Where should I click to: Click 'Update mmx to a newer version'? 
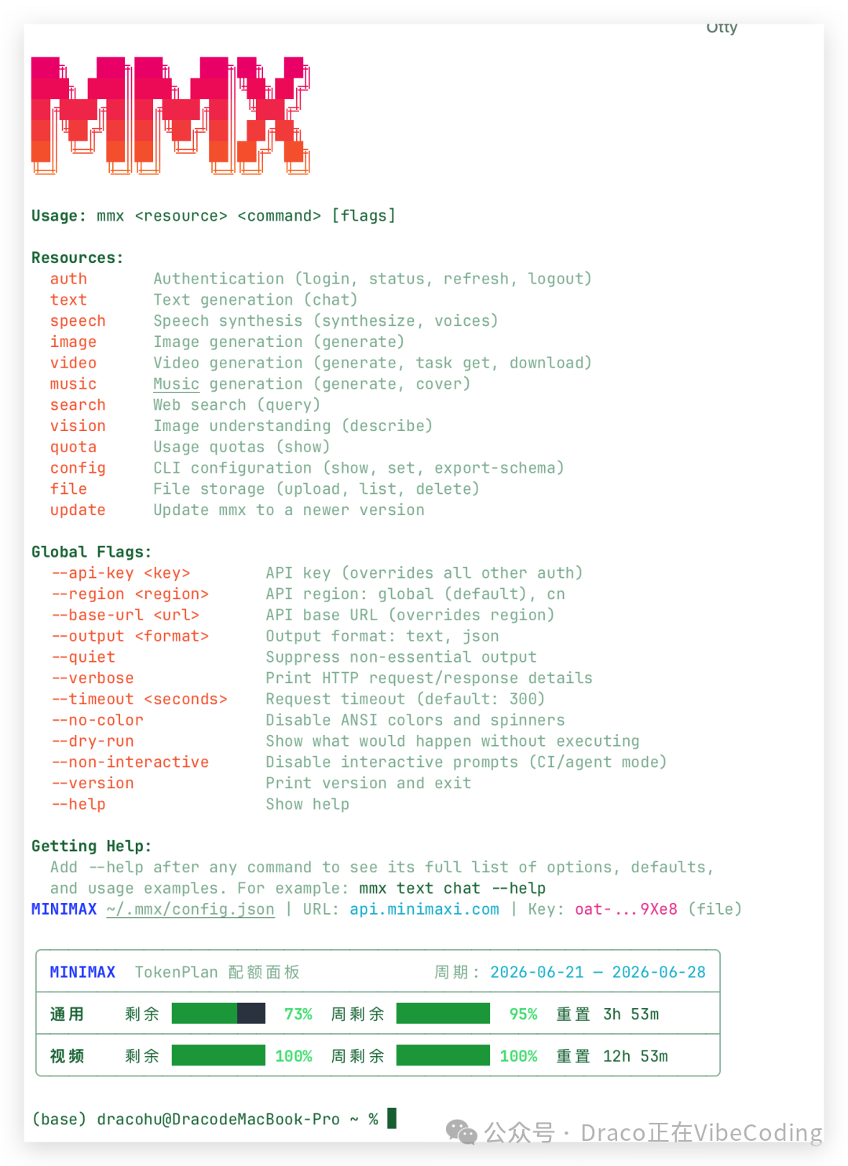pyautogui.click(x=289, y=510)
